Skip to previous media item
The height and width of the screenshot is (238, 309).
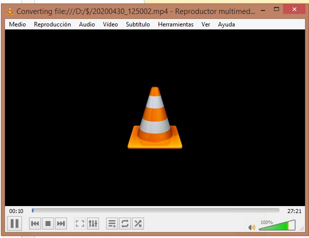35,224
